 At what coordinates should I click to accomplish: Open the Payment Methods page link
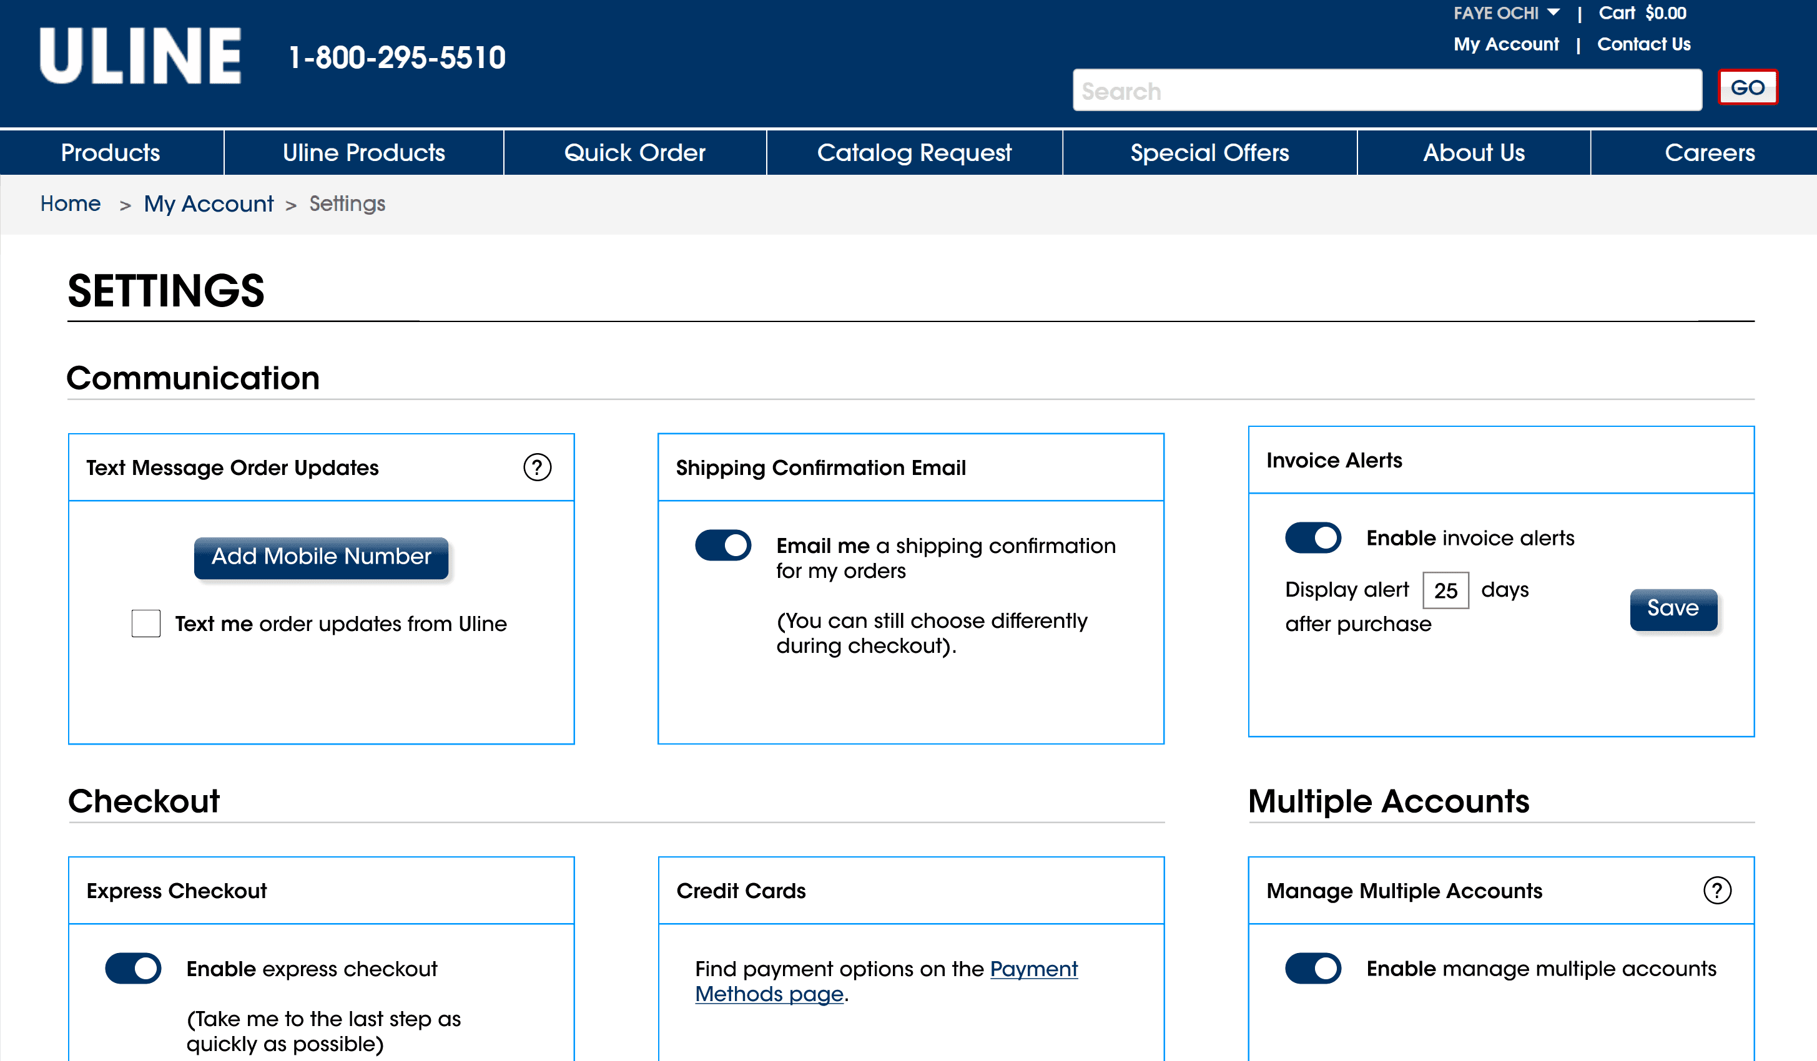coord(886,981)
